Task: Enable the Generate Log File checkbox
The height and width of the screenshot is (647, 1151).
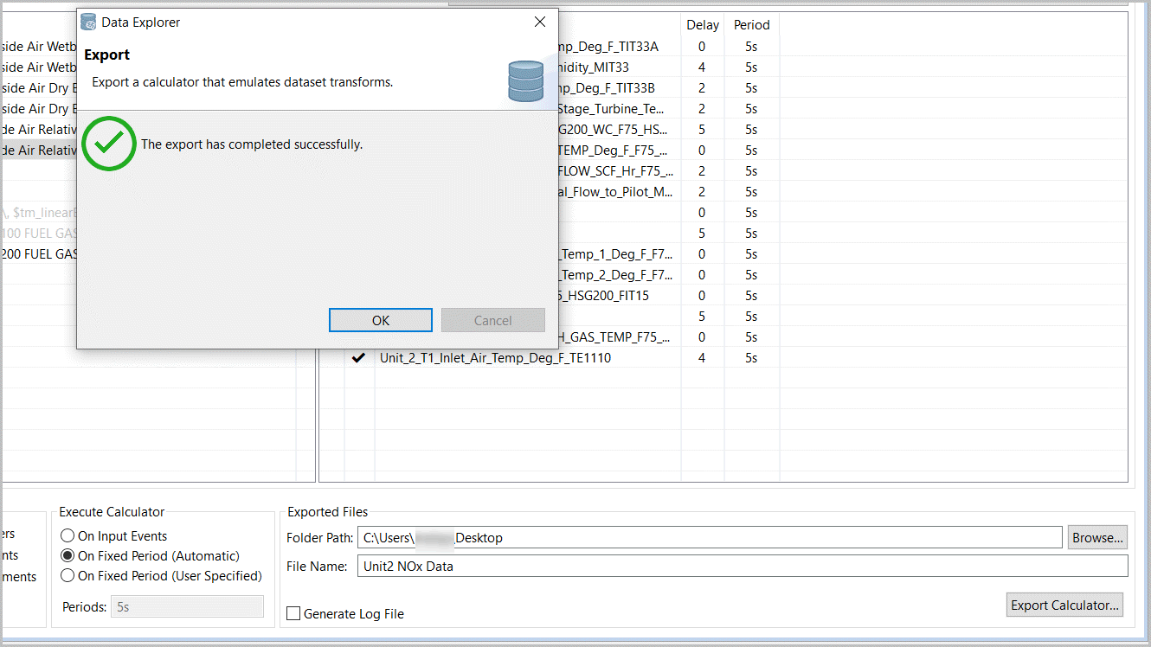Action: (x=294, y=613)
